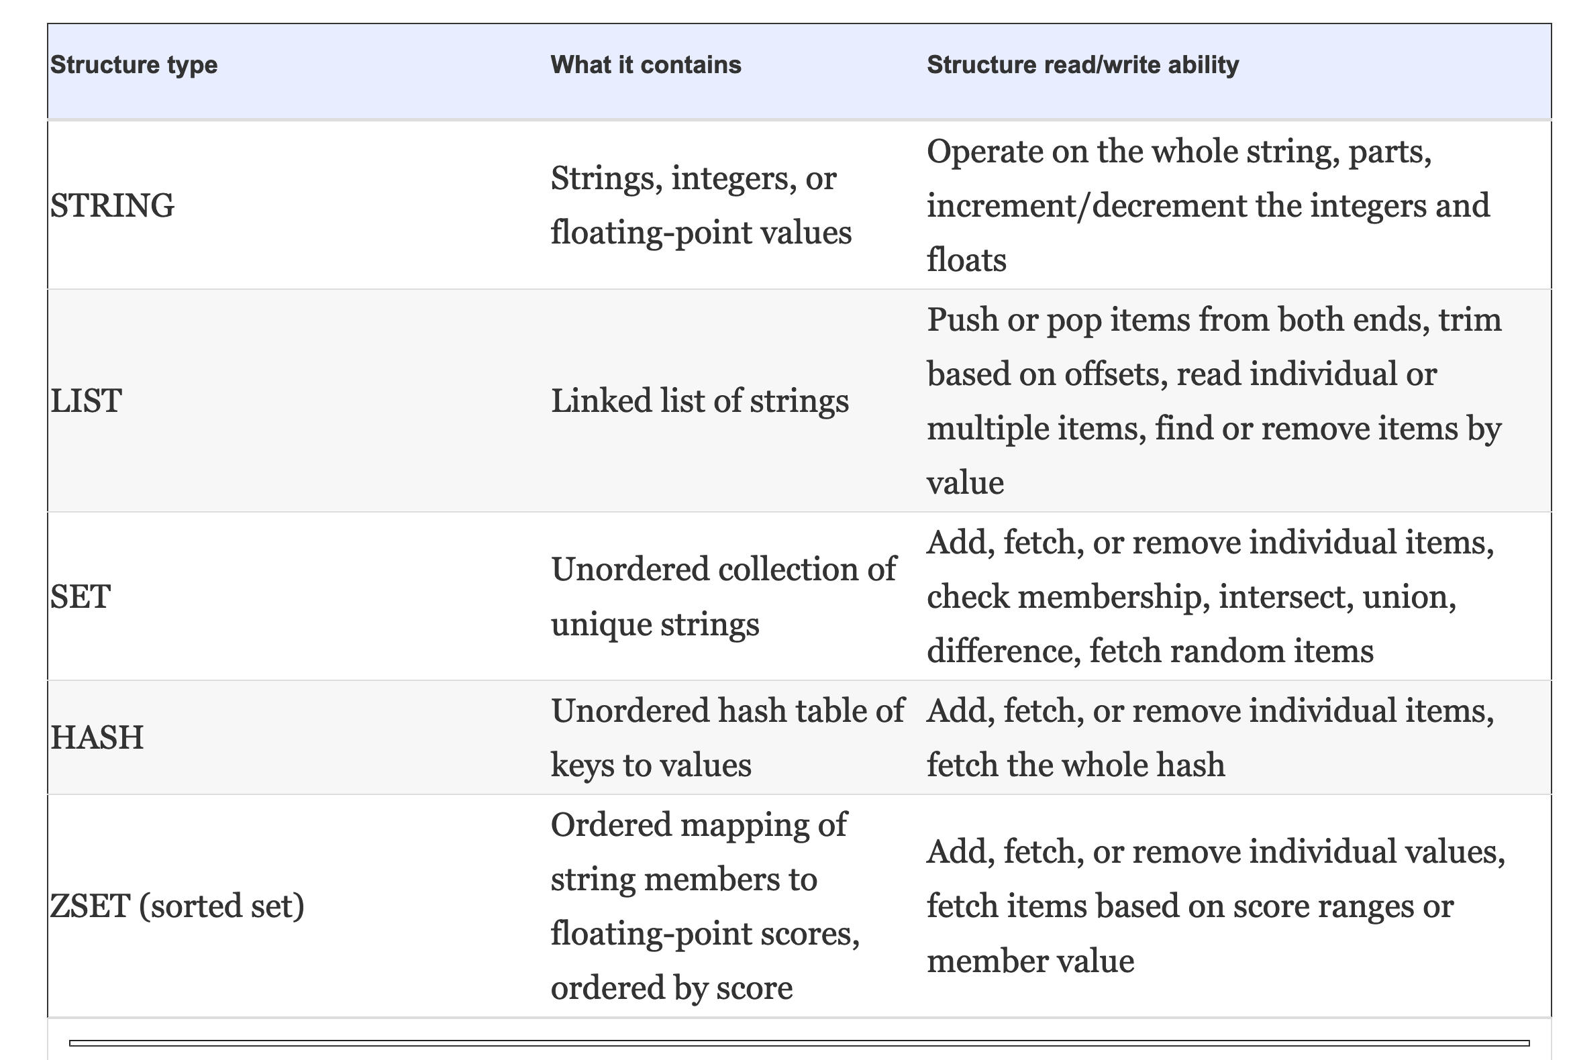Click "fetch the whole hash" description
This screenshot has height=1060, width=1573.
coord(1075,765)
